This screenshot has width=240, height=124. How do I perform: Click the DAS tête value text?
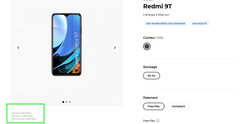(22, 113)
